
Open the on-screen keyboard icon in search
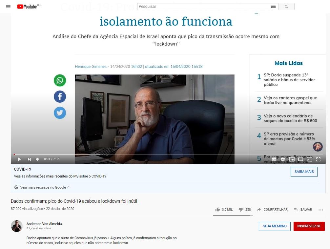(273, 7)
